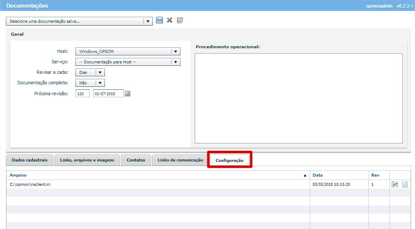
Task: Click the Data column header
Action: pyautogui.click(x=318, y=175)
